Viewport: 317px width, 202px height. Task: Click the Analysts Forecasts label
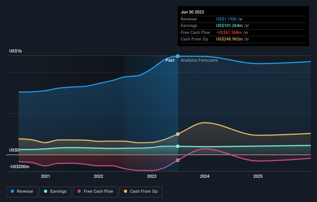pyautogui.click(x=199, y=61)
